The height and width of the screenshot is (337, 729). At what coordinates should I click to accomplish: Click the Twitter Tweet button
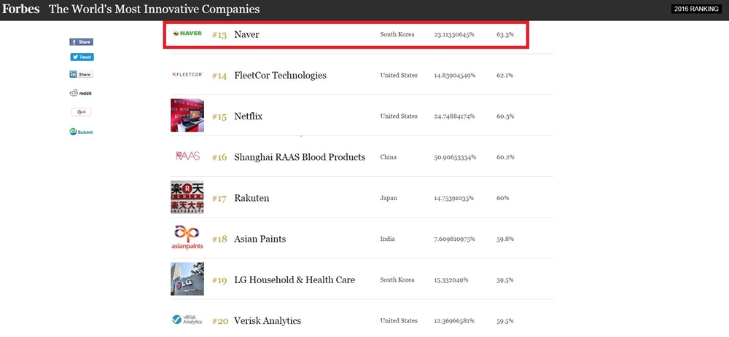[82, 57]
